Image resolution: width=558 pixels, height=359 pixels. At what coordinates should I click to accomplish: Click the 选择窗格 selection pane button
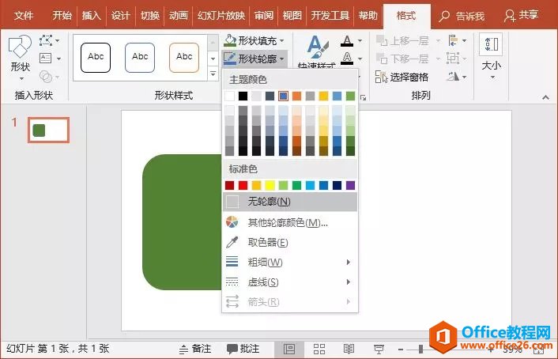(402, 77)
